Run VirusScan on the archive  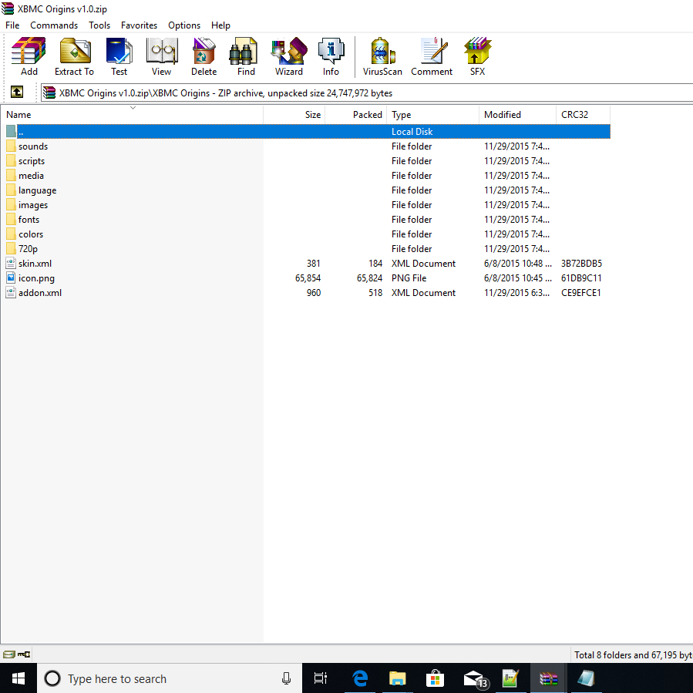click(382, 56)
